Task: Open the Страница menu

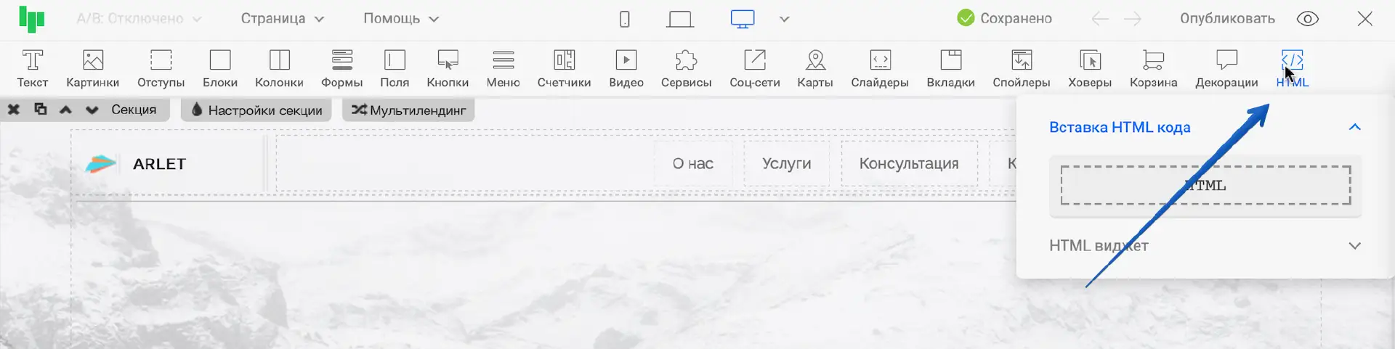Action: point(282,19)
